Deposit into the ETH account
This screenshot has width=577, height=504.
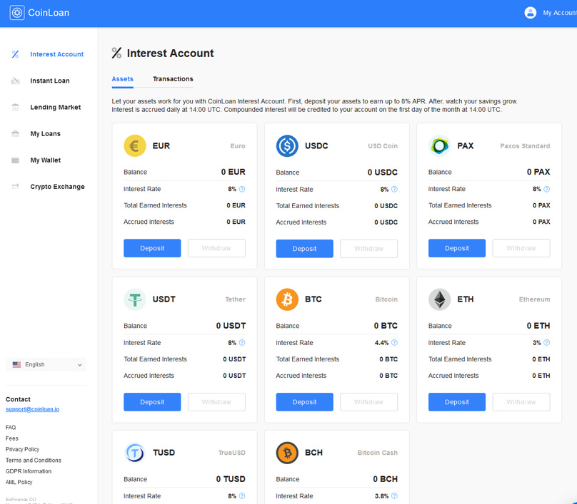[457, 402]
